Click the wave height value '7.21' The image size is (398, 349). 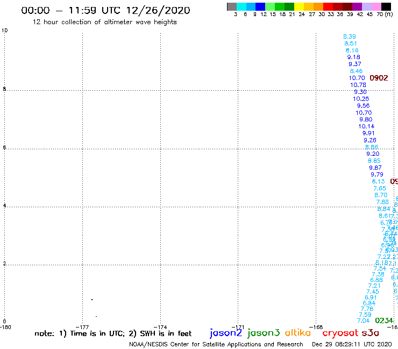[374, 286]
